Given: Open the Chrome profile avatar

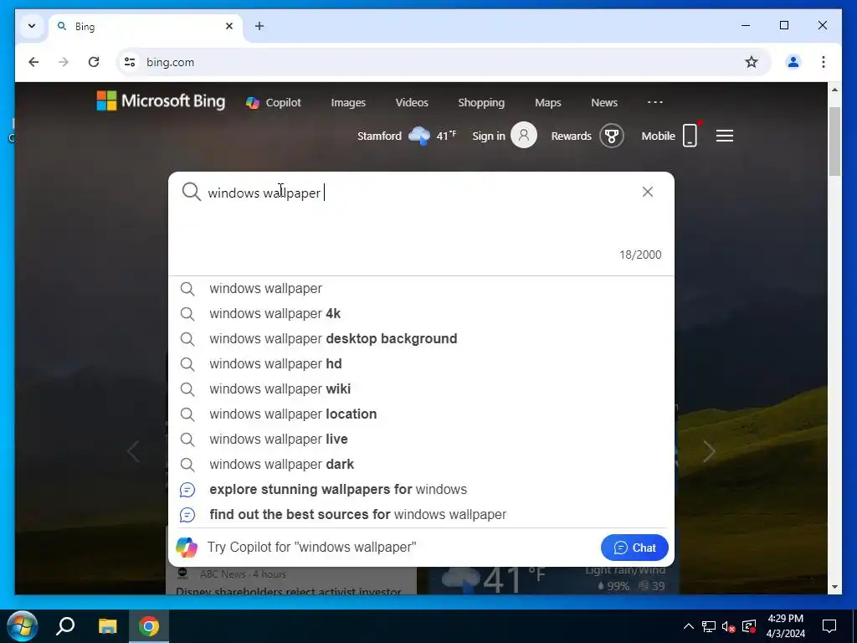Looking at the screenshot, I should click(793, 62).
